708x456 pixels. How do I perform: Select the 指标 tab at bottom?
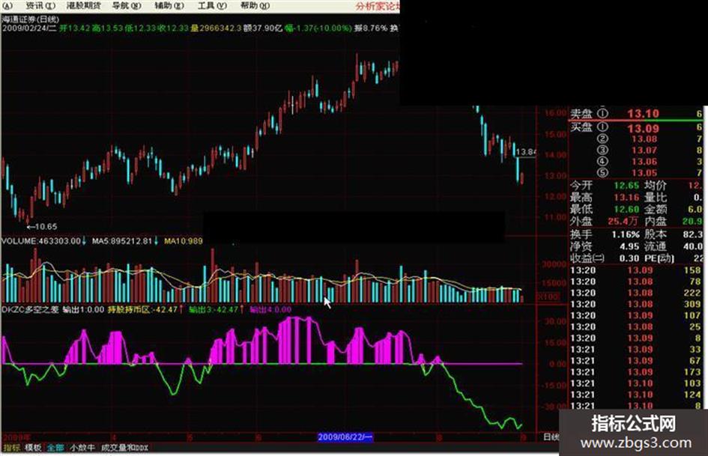pos(12,448)
